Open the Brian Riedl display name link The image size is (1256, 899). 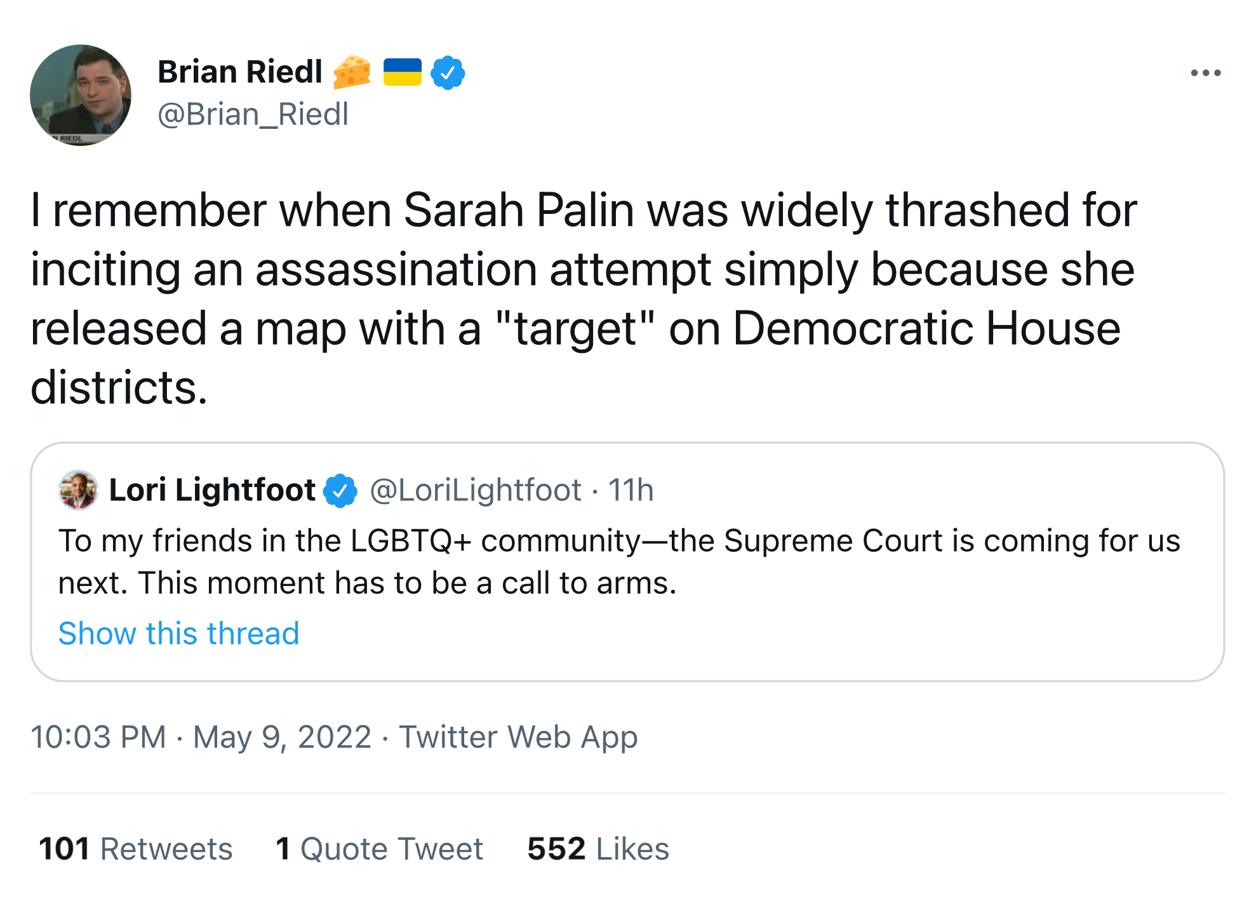tap(240, 72)
